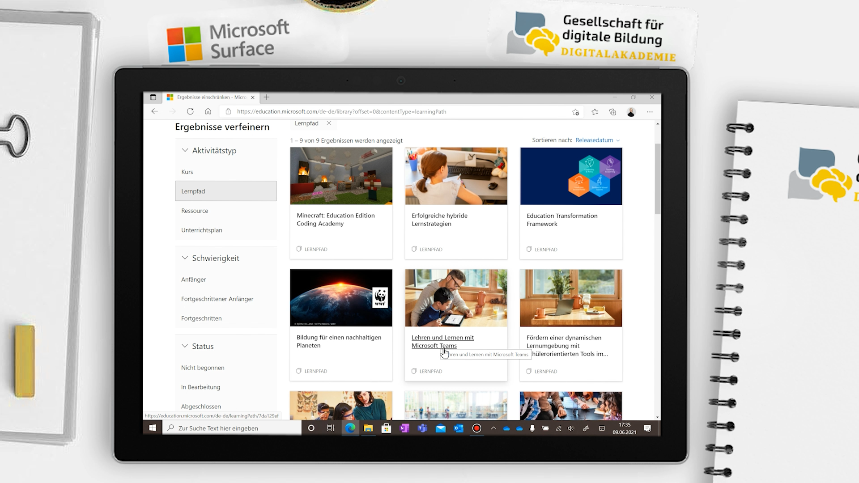Click the red screen recorder icon
This screenshot has width=859, height=483.
[x=477, y=428]
